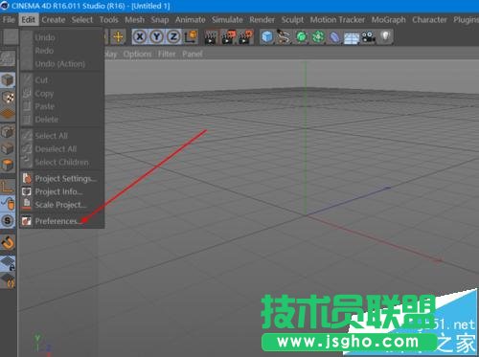Open the Sculpt menu
This screenshot has height=357, width=479.
pyautogui.click(x=292, y=20)
